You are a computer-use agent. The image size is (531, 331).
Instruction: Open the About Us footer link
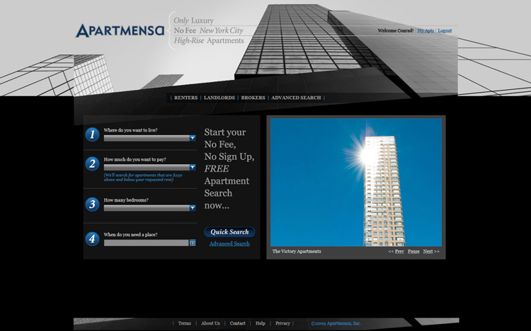click(210, 323)
